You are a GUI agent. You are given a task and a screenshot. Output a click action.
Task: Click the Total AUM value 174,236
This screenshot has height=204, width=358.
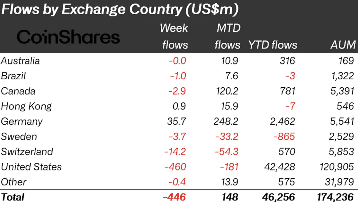335,197
